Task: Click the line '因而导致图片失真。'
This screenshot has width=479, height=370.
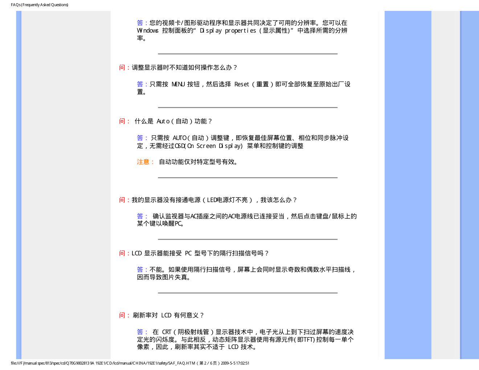Action: (164, 277)
